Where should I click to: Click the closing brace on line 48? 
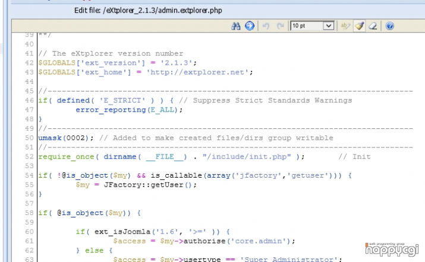[40, 119]
